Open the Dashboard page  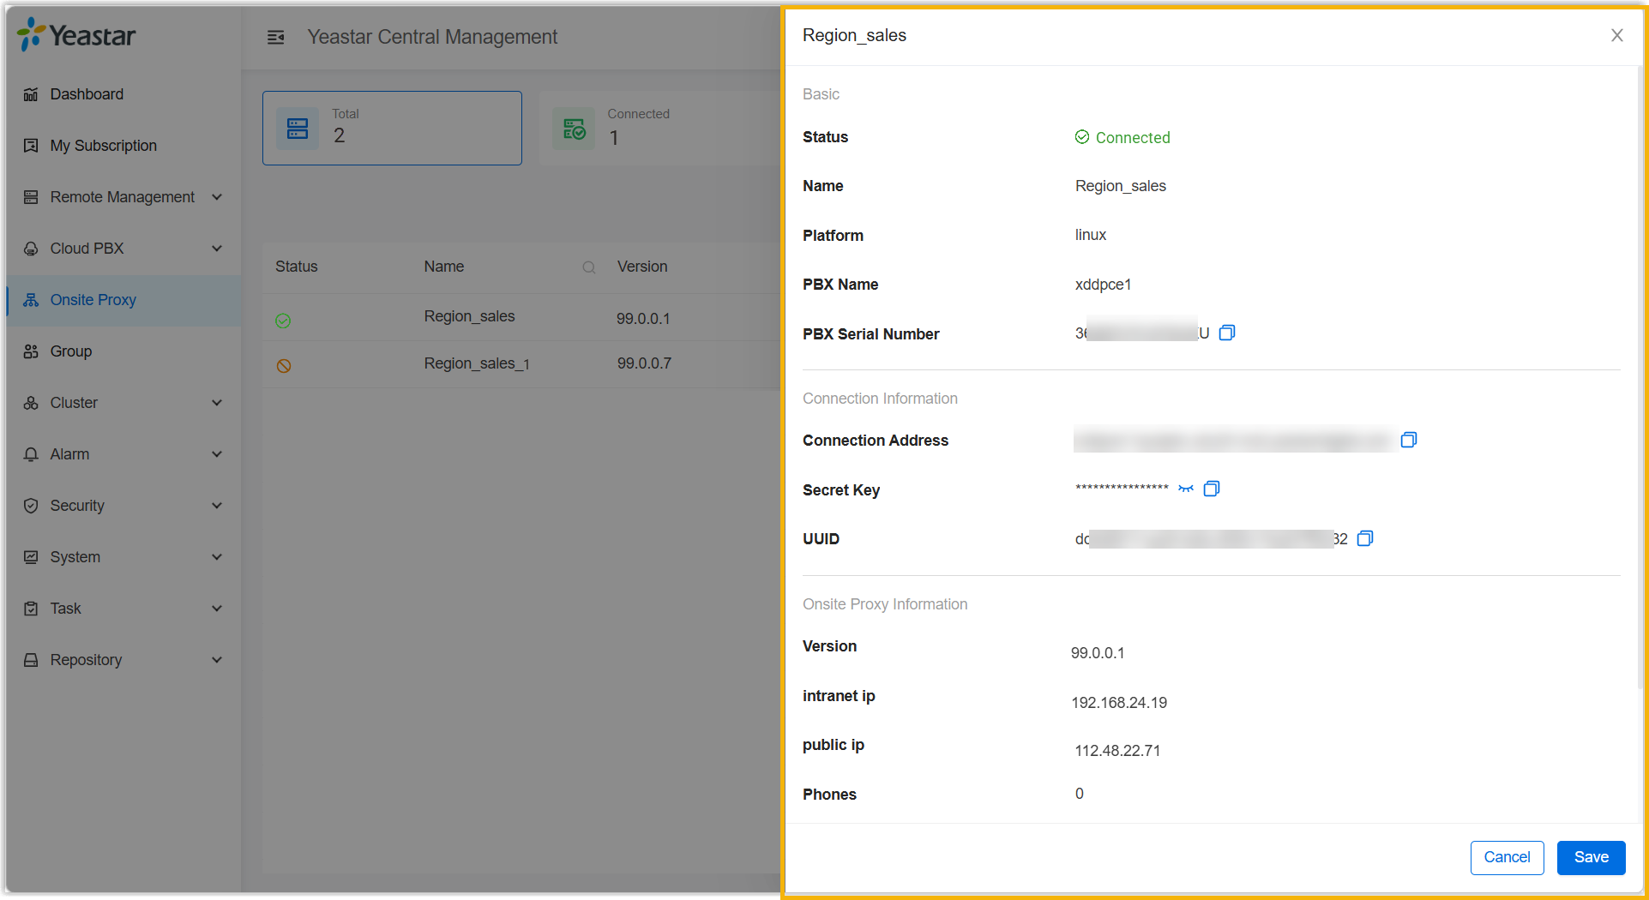pos(87,94)
